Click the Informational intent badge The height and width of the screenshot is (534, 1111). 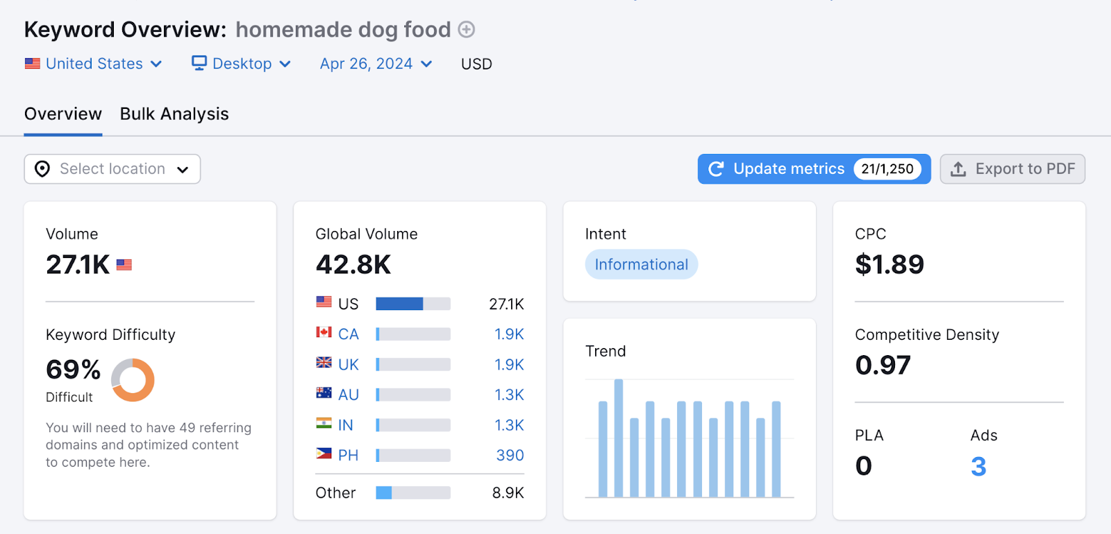click(640, 264)
